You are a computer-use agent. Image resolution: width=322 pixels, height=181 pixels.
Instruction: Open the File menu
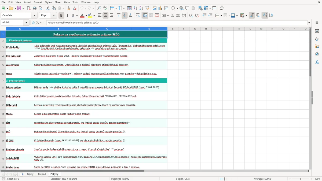point(3,2)
